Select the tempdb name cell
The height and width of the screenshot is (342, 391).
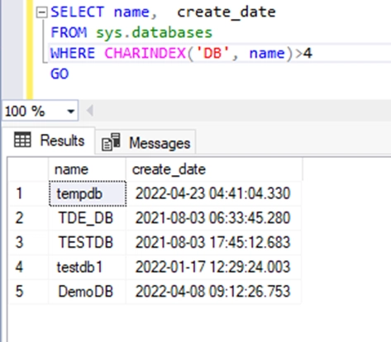click(88, 193)
